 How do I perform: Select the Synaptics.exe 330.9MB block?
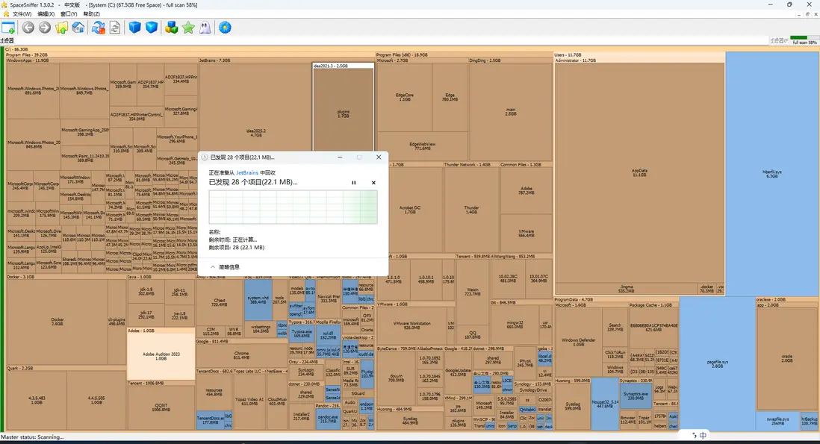(636, 396)
